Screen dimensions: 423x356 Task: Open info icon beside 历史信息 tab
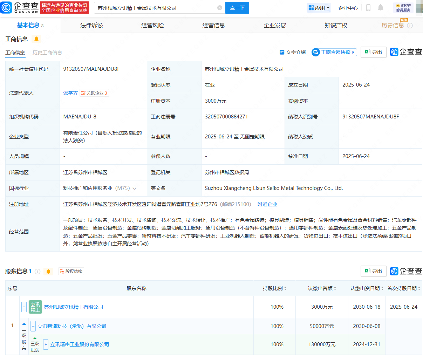click(410, 26)
